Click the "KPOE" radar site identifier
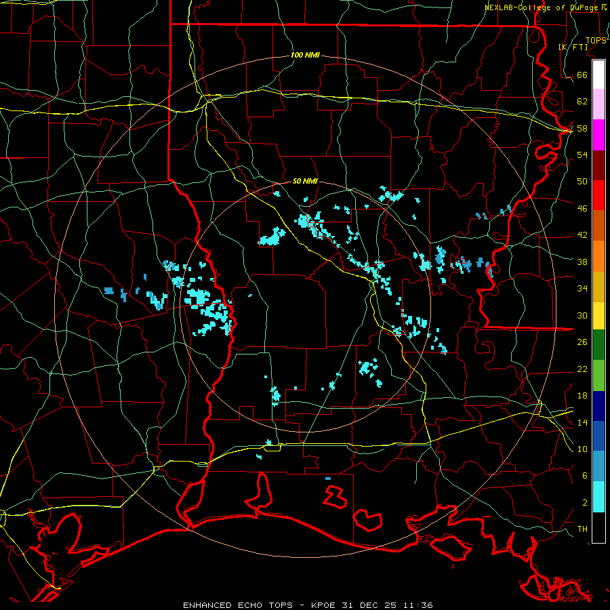610x610 pixels. pos(324,605)
